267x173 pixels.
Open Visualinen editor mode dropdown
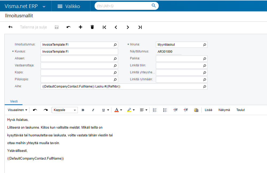(x=17, y=110)
